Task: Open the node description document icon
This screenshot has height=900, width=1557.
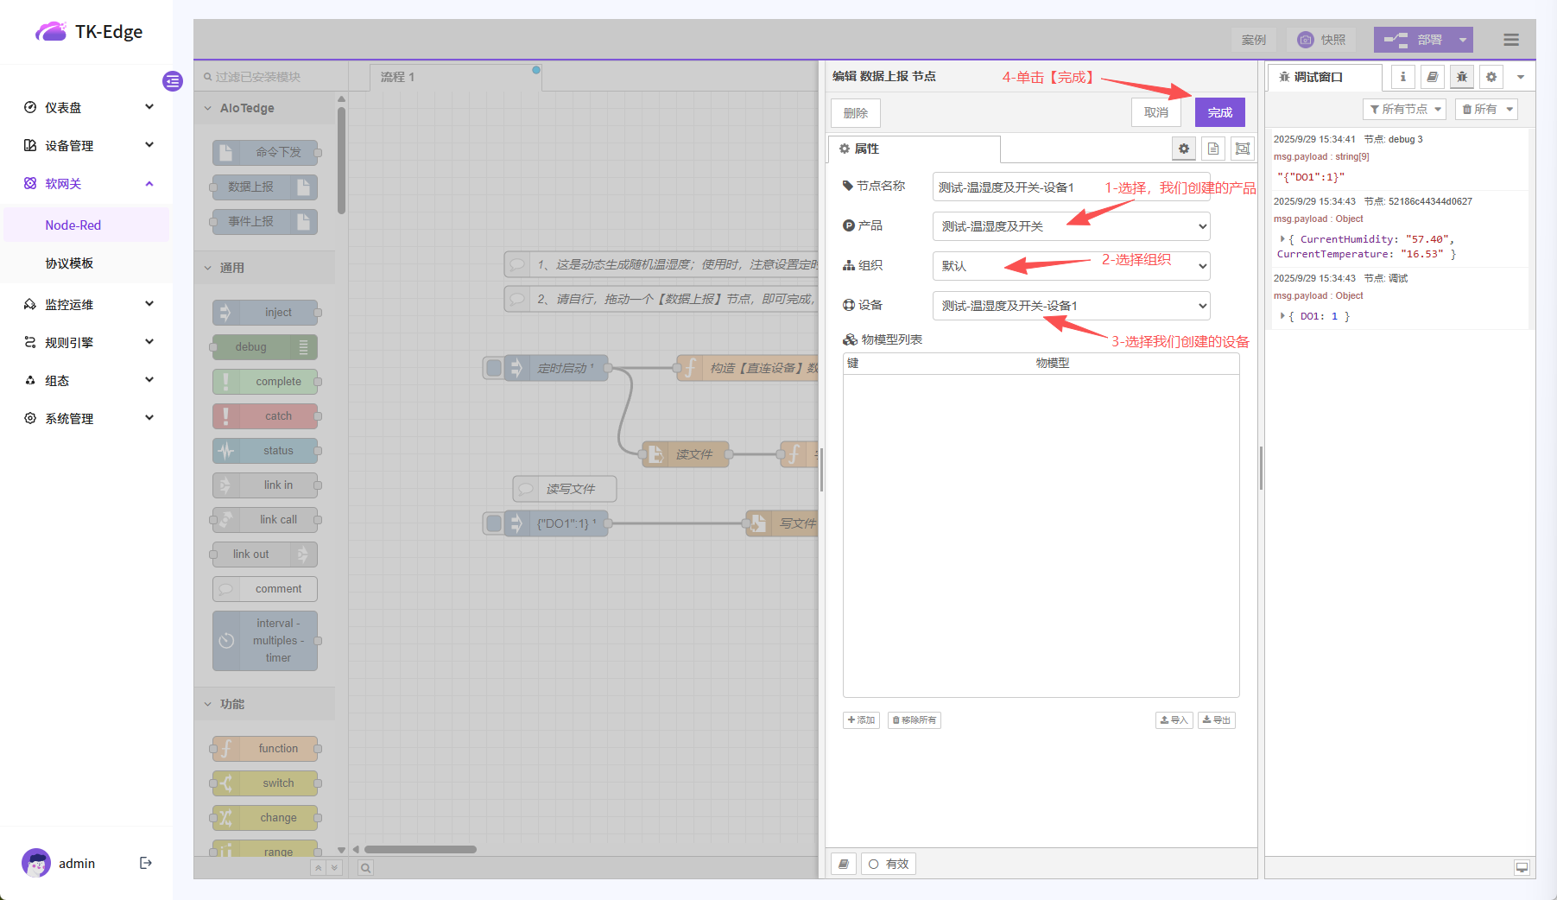Action: click(x=1213, y=149)
